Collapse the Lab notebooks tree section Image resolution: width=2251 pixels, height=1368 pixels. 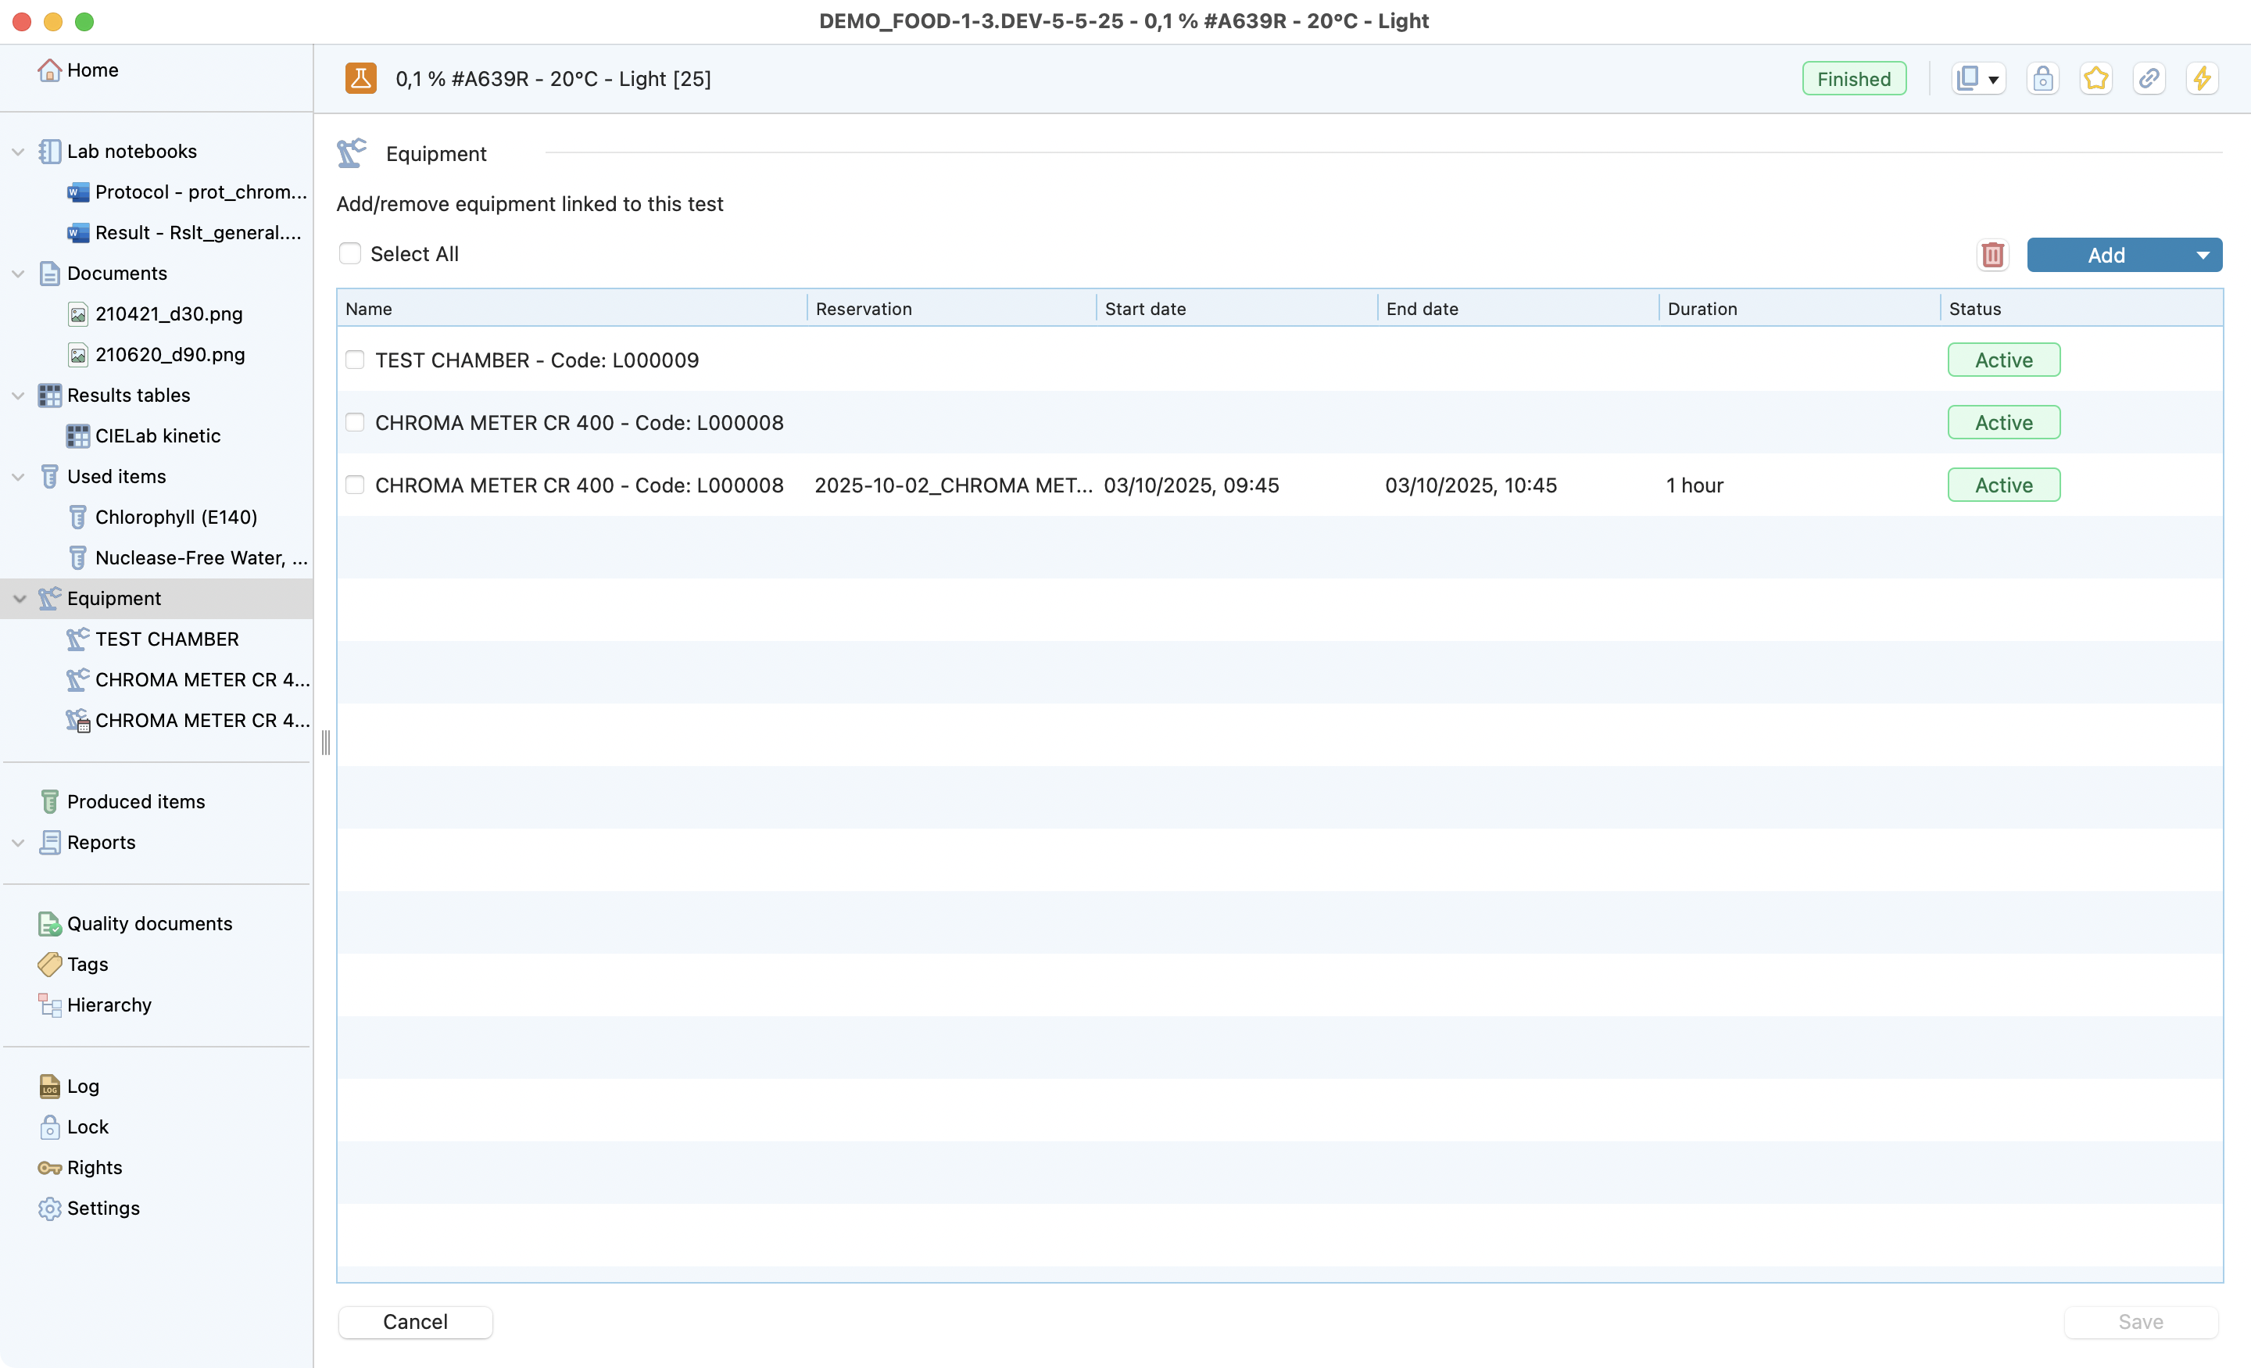pyautogui.click(x=18, y=152)
